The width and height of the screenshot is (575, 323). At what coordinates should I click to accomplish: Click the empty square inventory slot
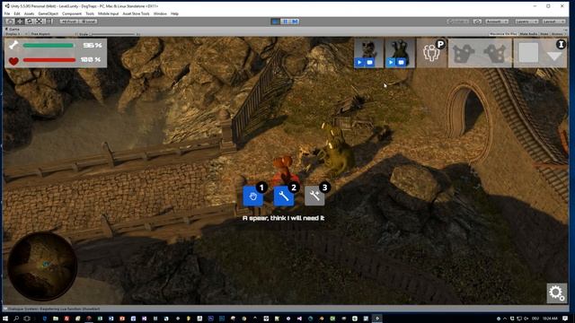tap(528, 53)
